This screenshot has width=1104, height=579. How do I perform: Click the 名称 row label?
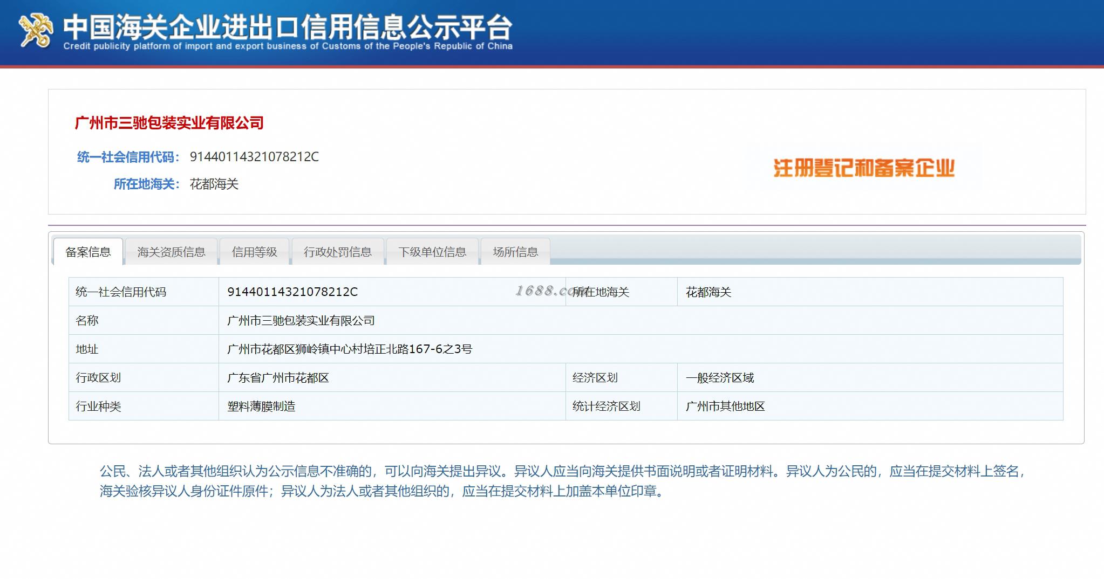coord(144,320)
